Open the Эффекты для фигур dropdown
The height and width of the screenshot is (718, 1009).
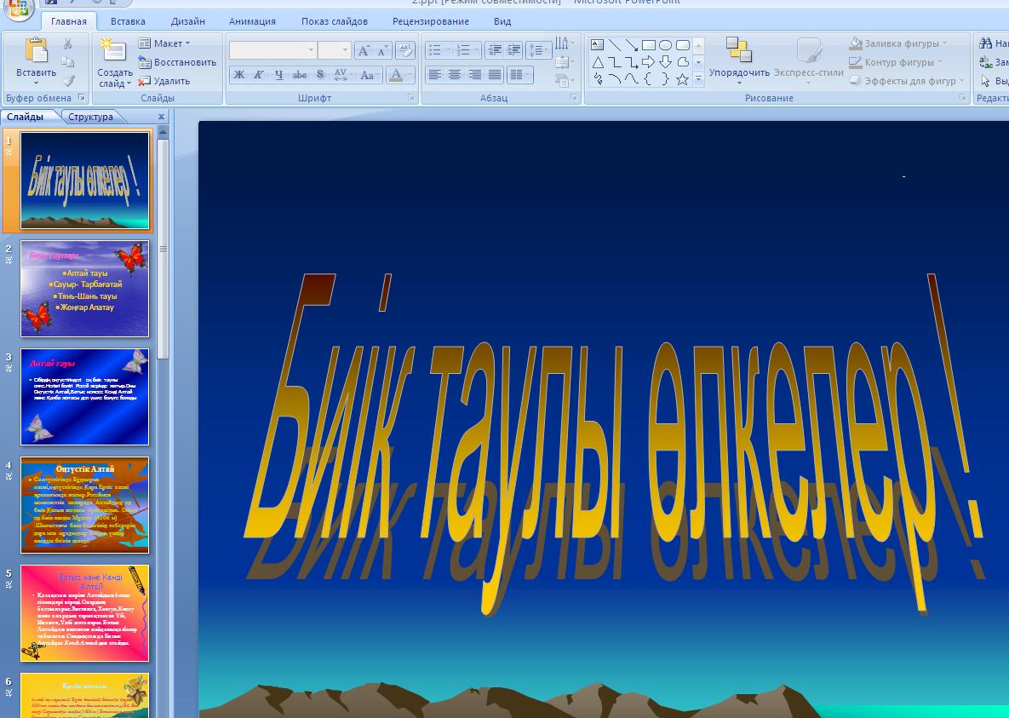906,81
